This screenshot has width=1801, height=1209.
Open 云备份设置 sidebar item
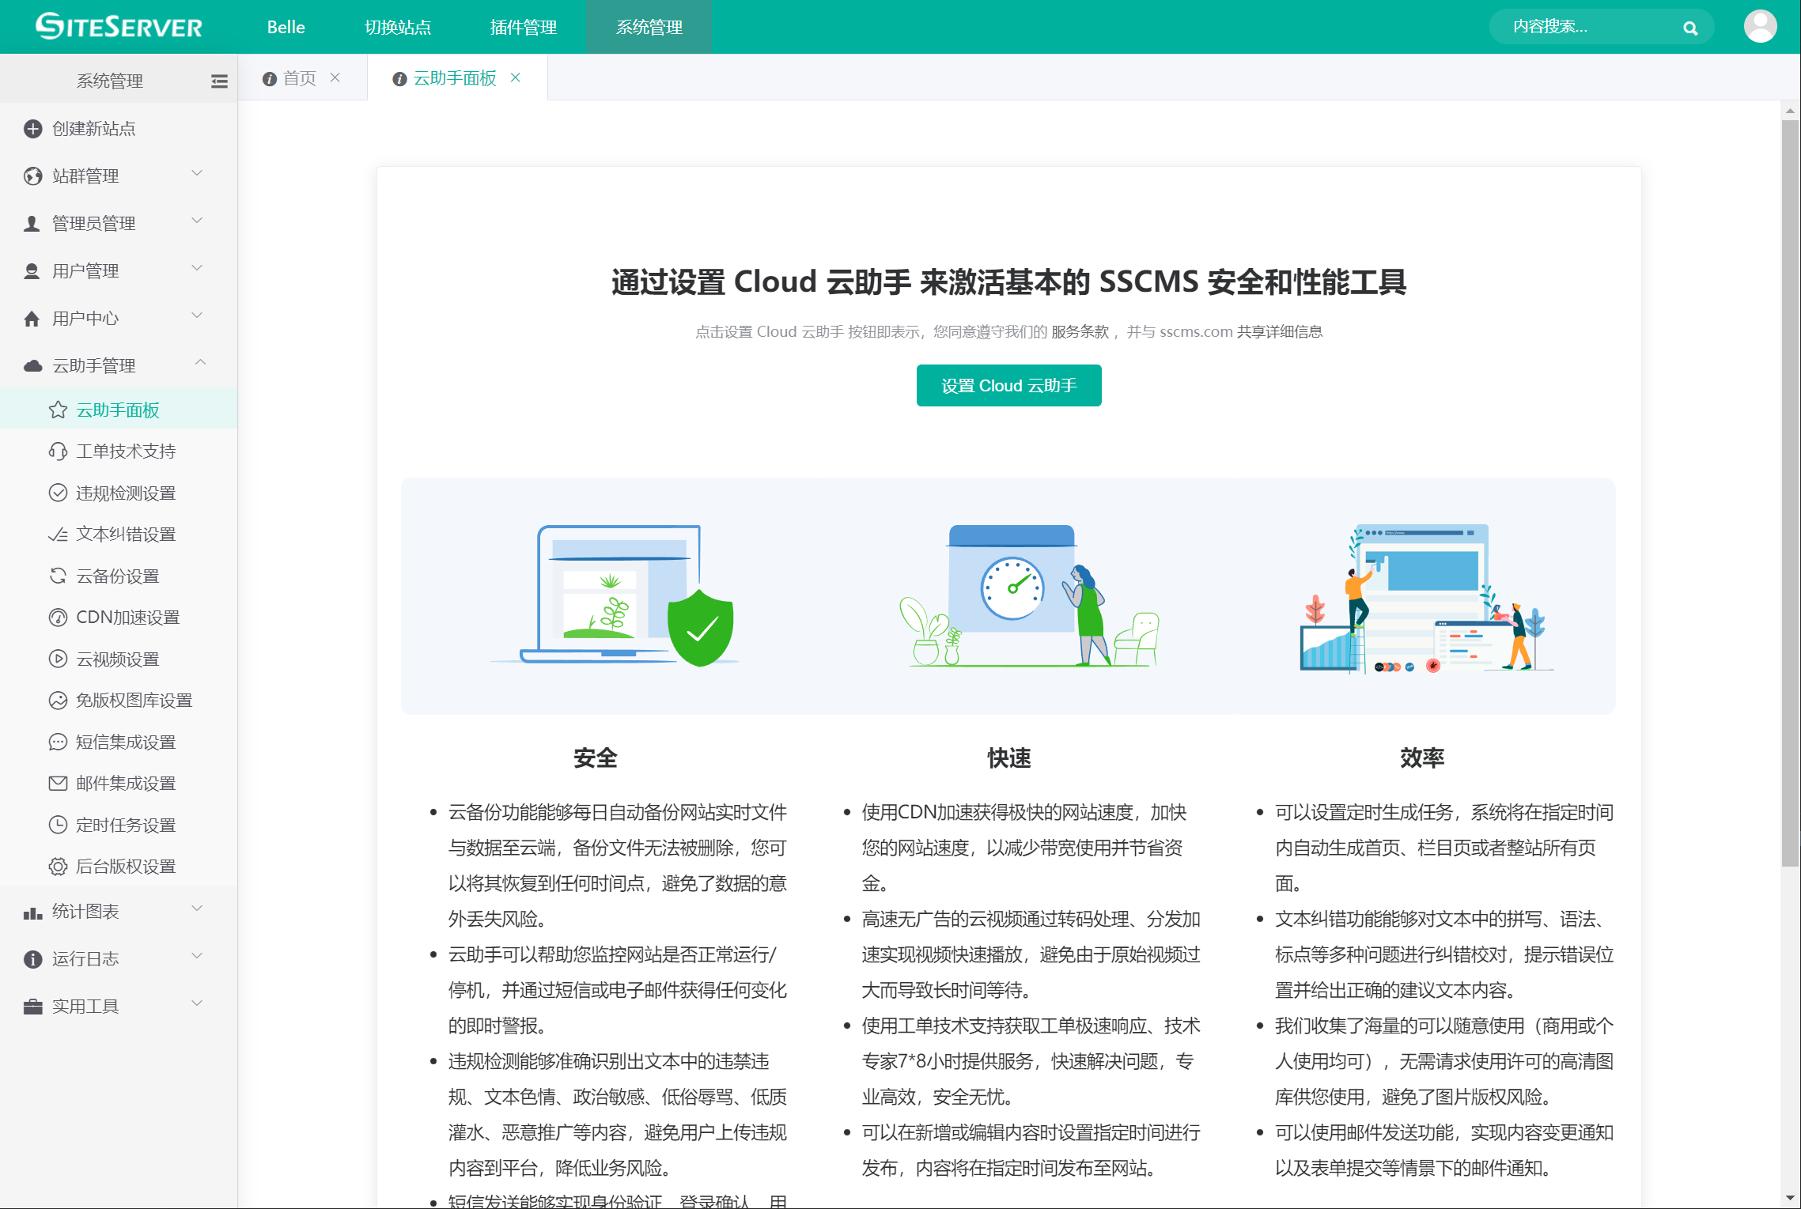click(x=117, y=576)
